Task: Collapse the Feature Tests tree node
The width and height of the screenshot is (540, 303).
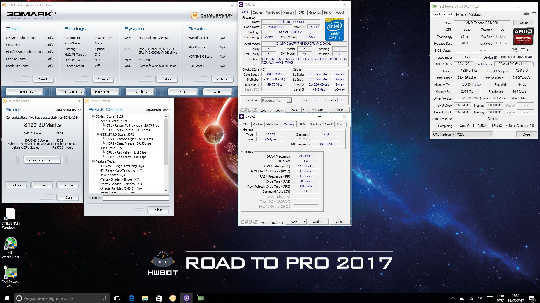Action: coord(93,161)
